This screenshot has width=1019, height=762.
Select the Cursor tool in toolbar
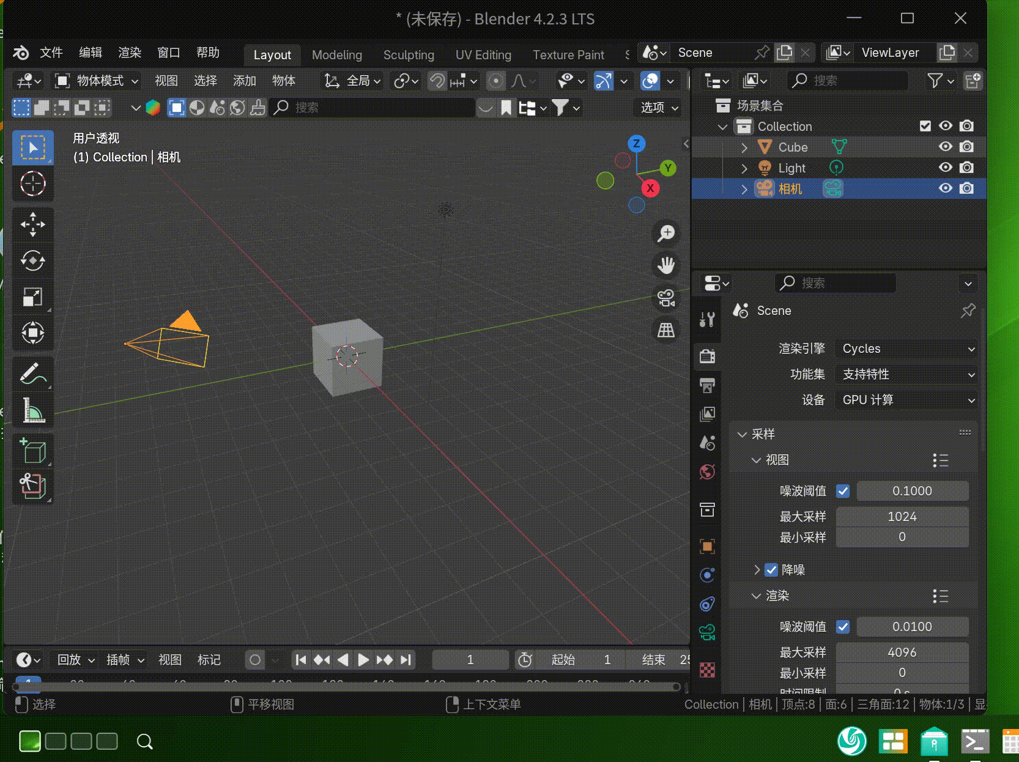[33, 183]
